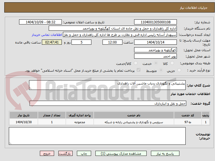Click the ردیف column header

point(206,115)
